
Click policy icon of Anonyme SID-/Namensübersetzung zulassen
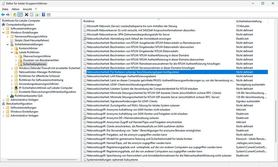[85, 118]
